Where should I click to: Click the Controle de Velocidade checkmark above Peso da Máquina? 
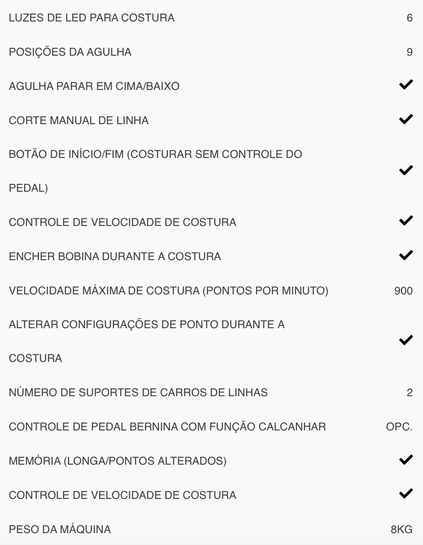click(x=406, y=494)
